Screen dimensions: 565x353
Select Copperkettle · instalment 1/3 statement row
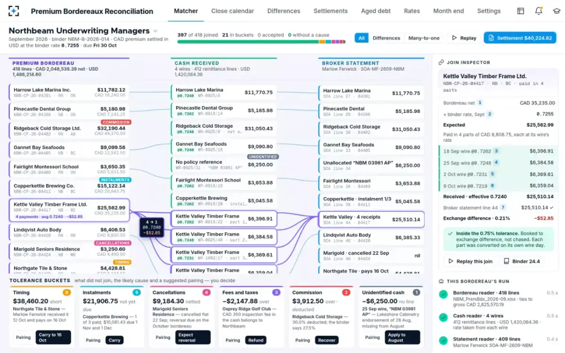(x=371, y=201)
